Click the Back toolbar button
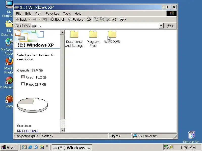202x151 pixels. (x=21, y=20)
